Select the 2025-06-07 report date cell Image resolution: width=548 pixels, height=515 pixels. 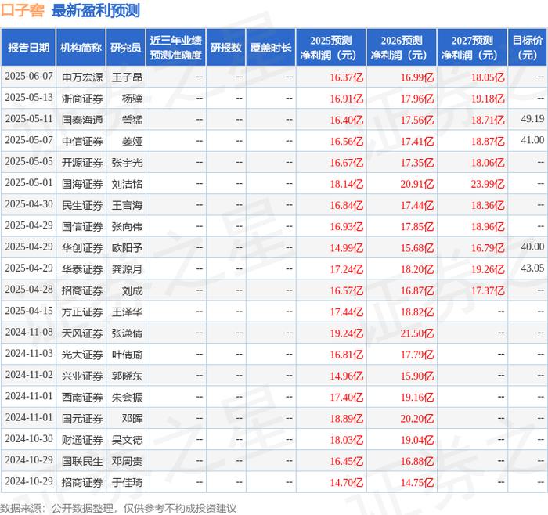29,77
